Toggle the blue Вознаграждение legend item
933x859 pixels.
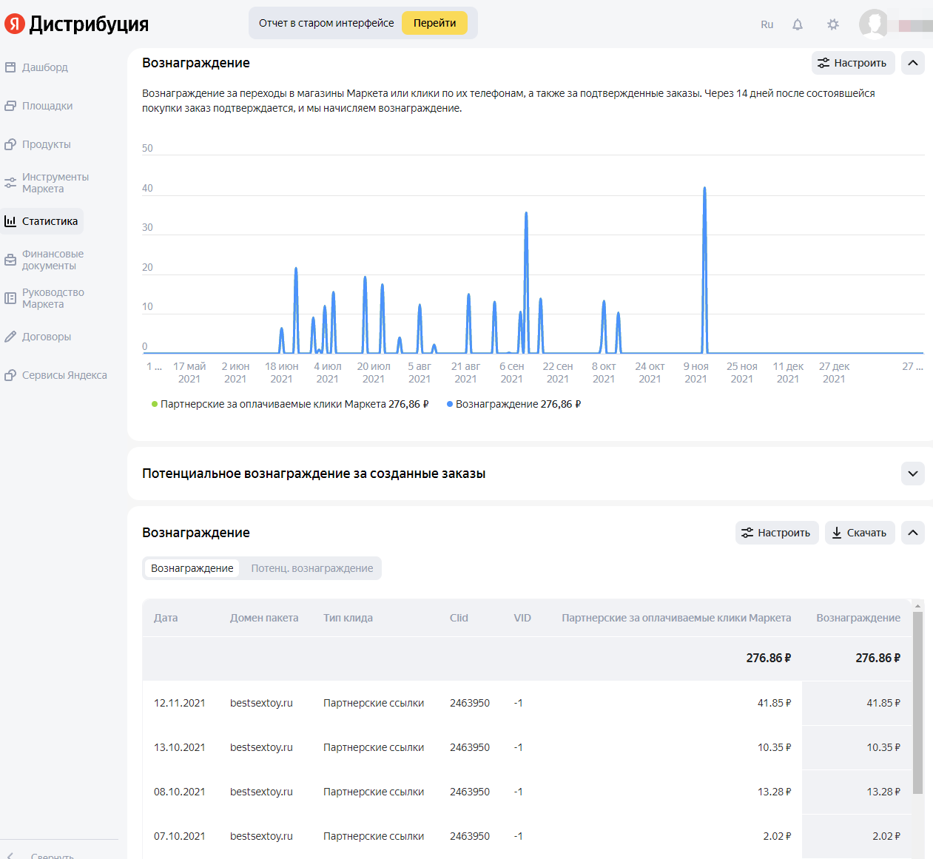513,404
